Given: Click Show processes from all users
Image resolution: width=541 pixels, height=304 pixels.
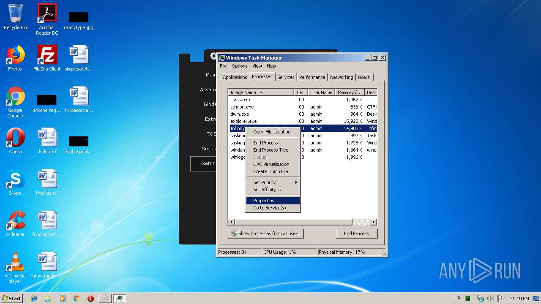Looking at the screenshot, I should (265, 233).
